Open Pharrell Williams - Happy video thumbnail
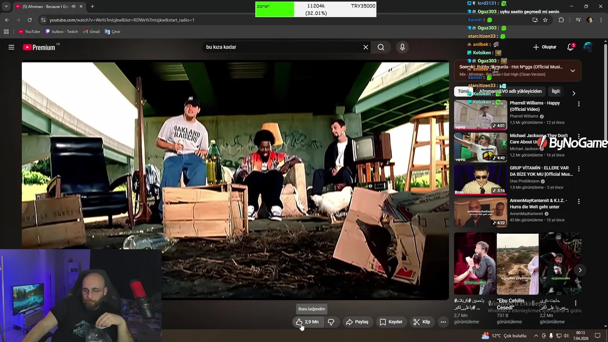This screenshot has height=342, width=608. click(x=480, y=115)
